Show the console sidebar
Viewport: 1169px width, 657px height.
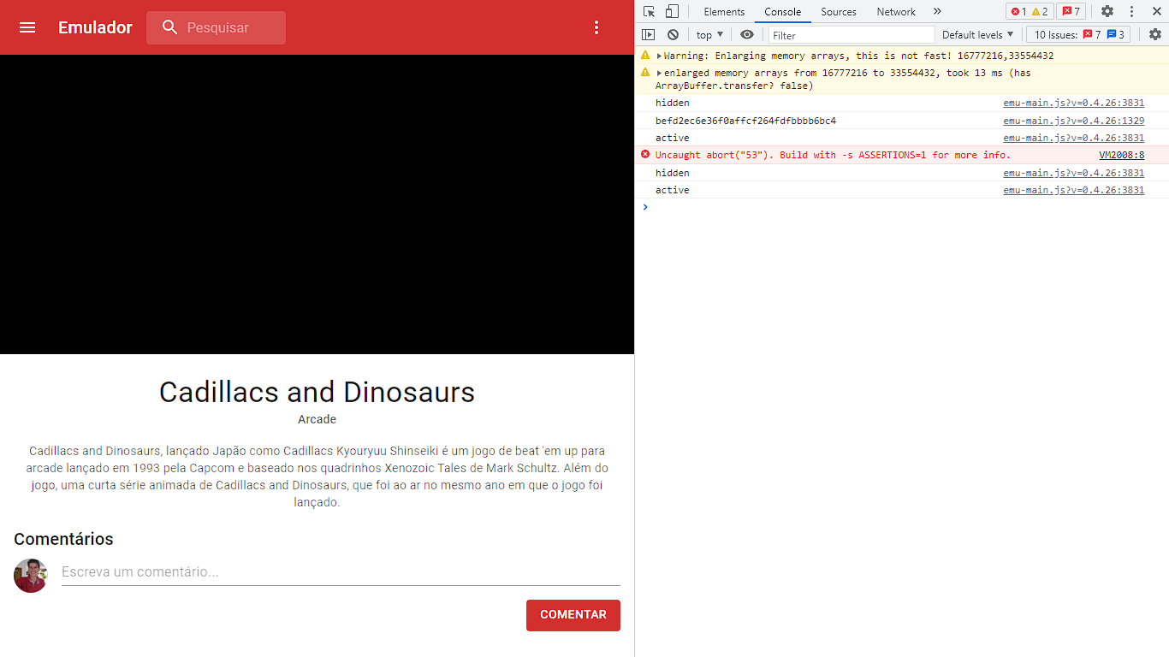coord(649,34)
